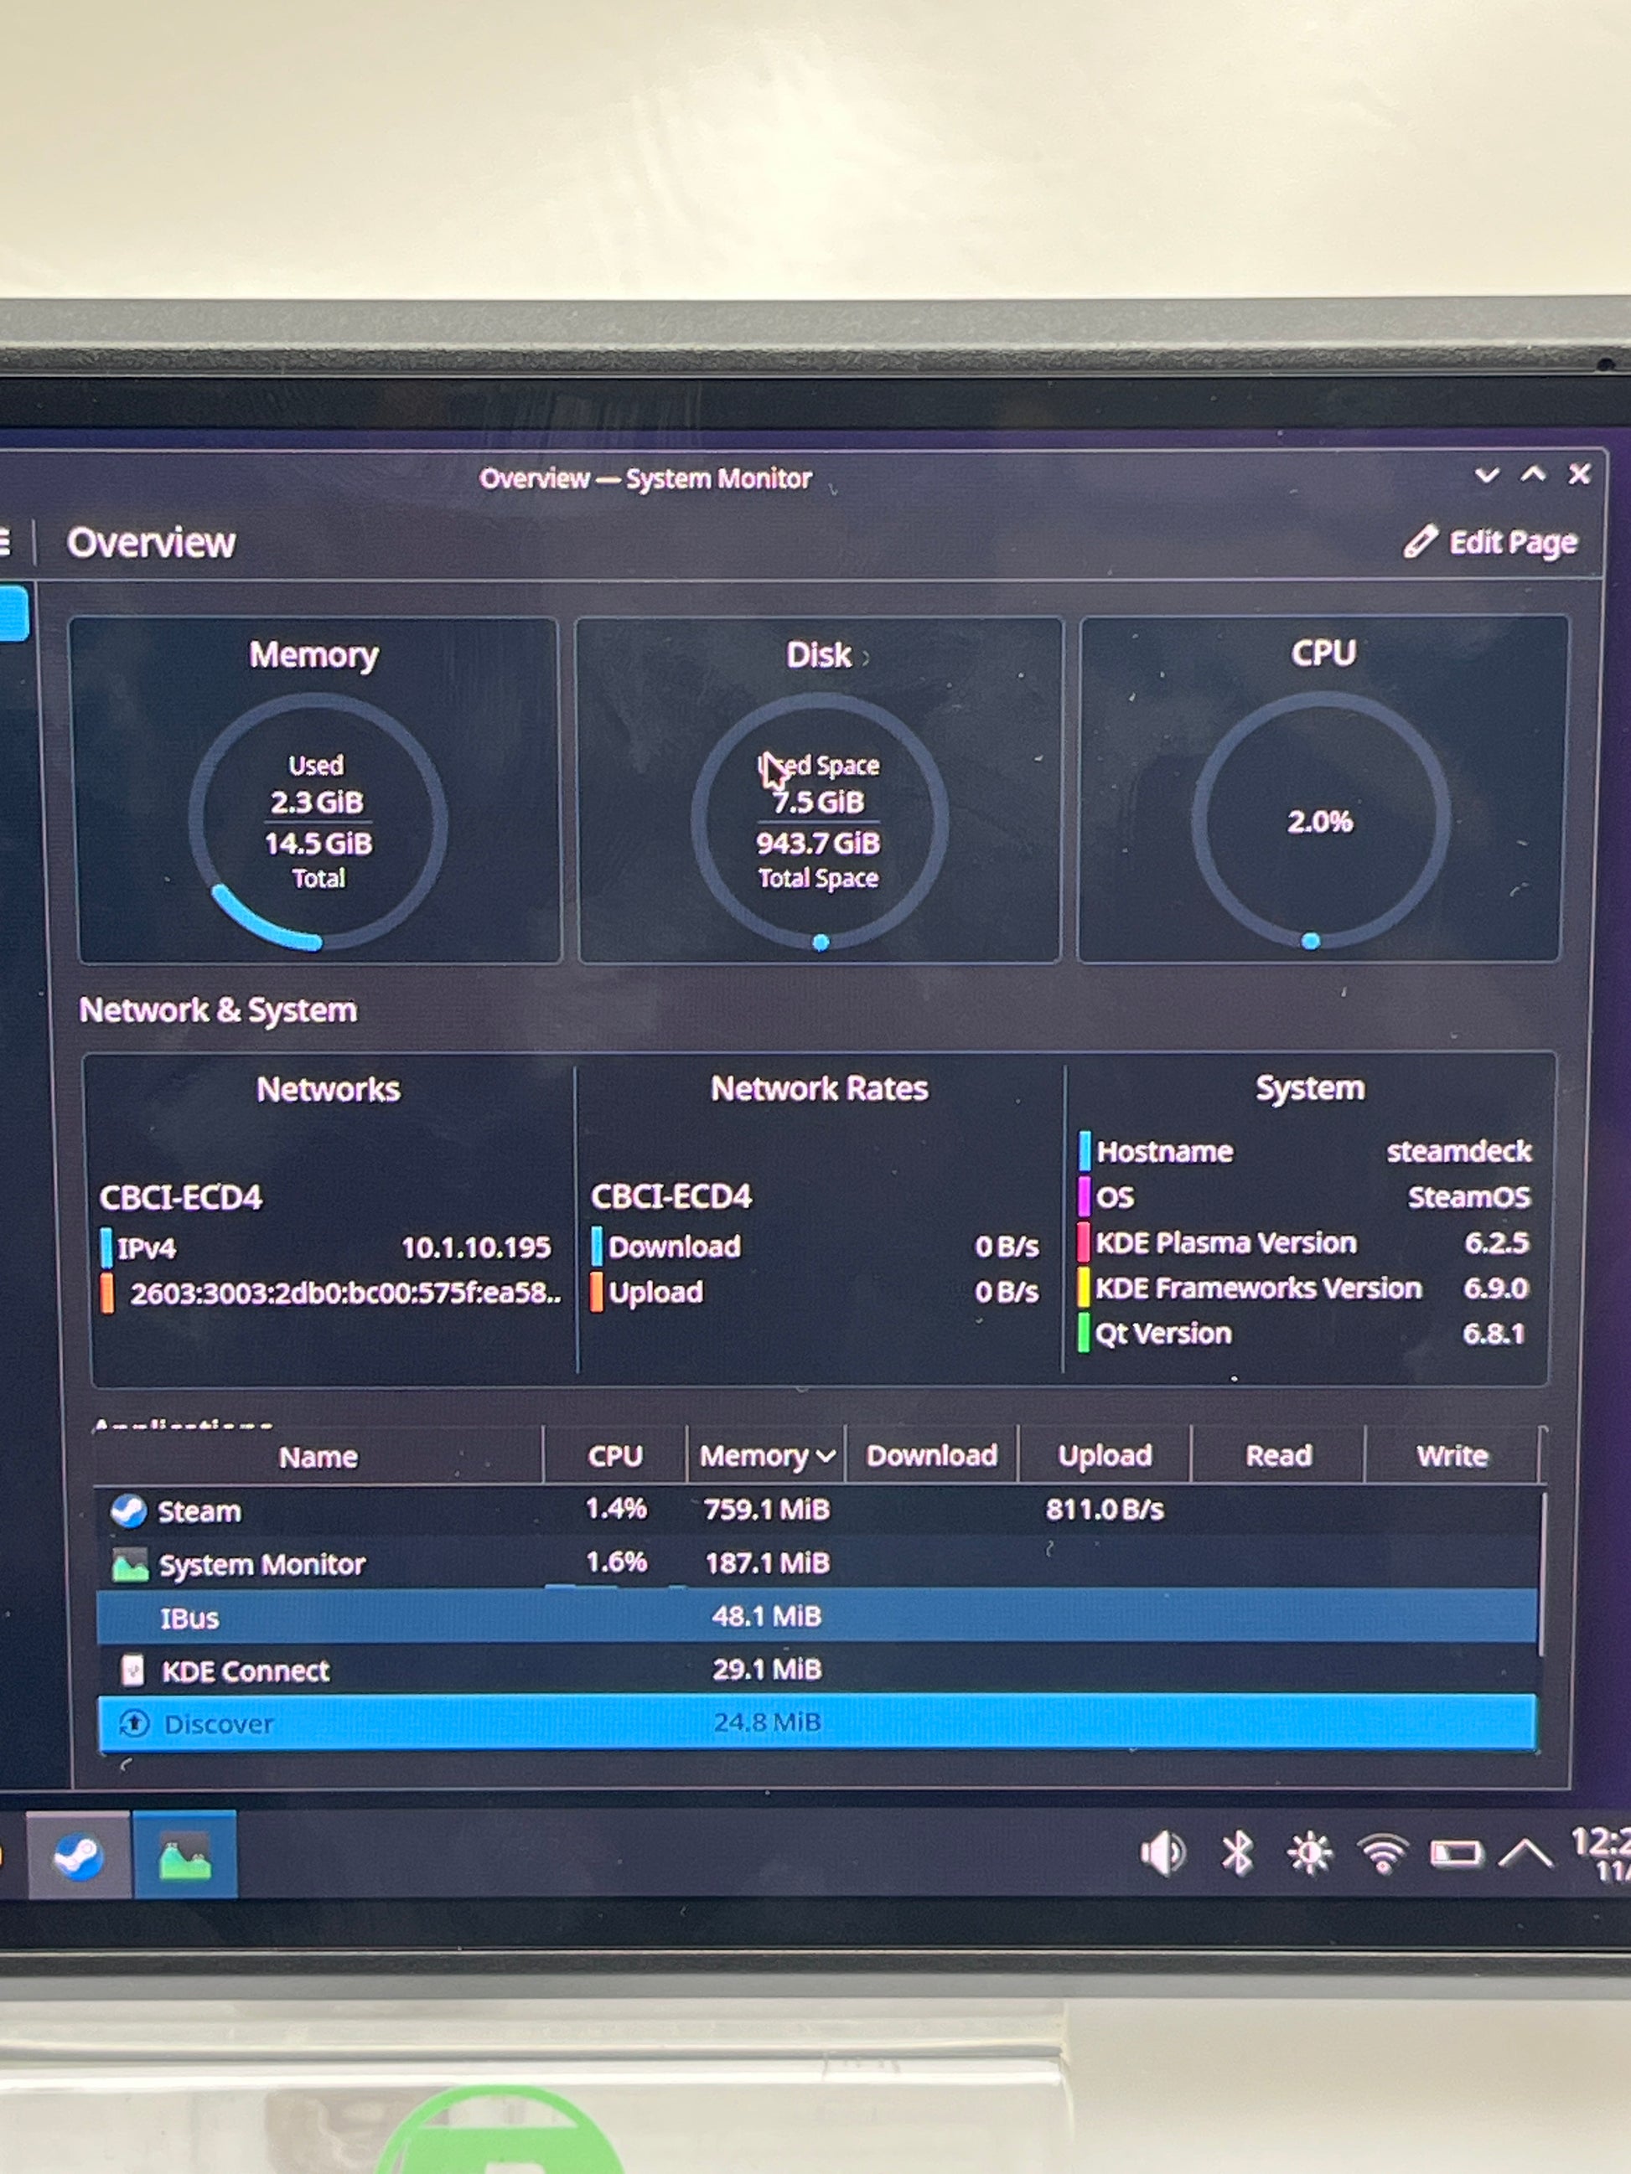
Task: Click the Download column header
Action: 931,1455
